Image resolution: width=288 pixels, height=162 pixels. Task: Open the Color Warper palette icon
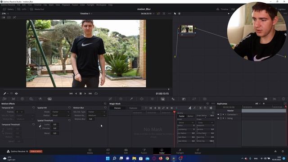coord(121,99)
